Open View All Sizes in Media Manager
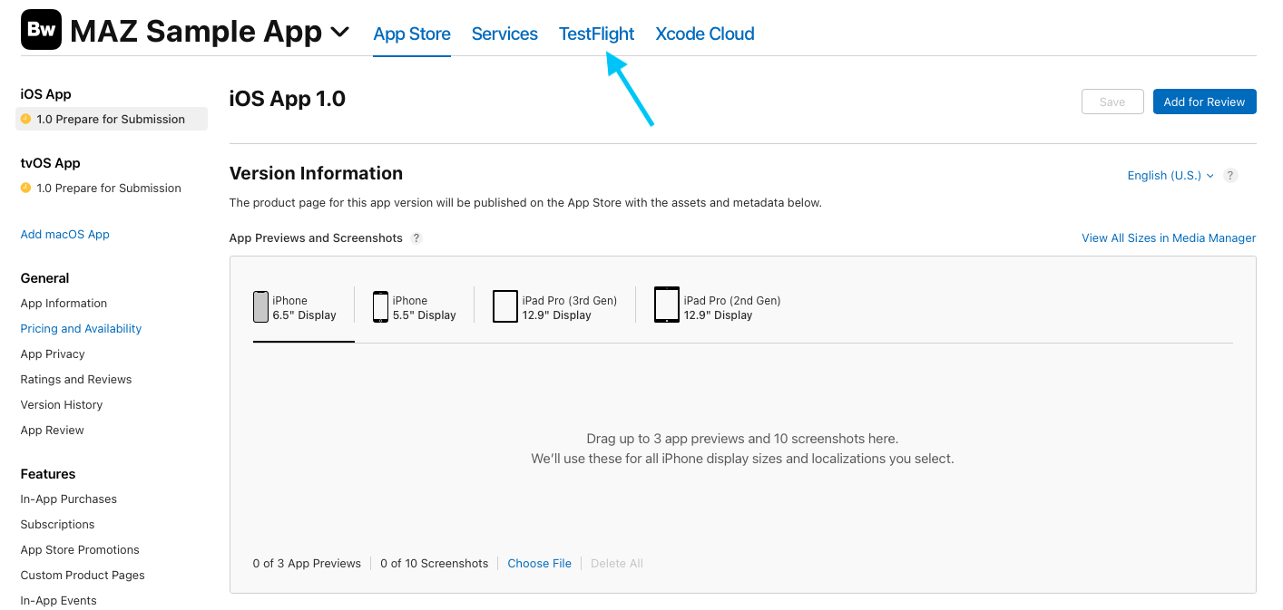This screenshot has width=1283, height=610. click(1168, 238)
